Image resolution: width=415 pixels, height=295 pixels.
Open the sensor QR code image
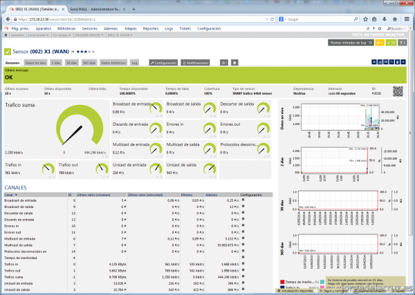pos(398,91)
